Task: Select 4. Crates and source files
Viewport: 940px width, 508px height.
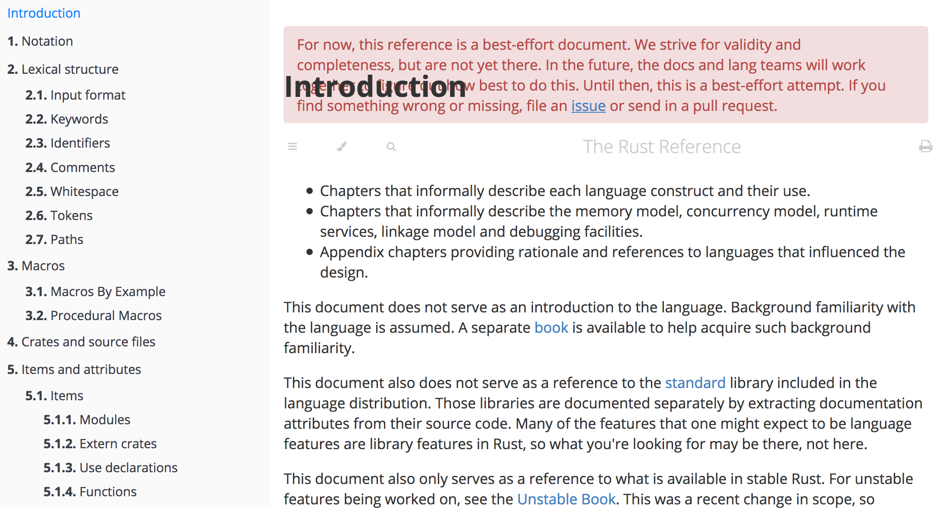Action: pyautogui.click(x=82, y=342)
